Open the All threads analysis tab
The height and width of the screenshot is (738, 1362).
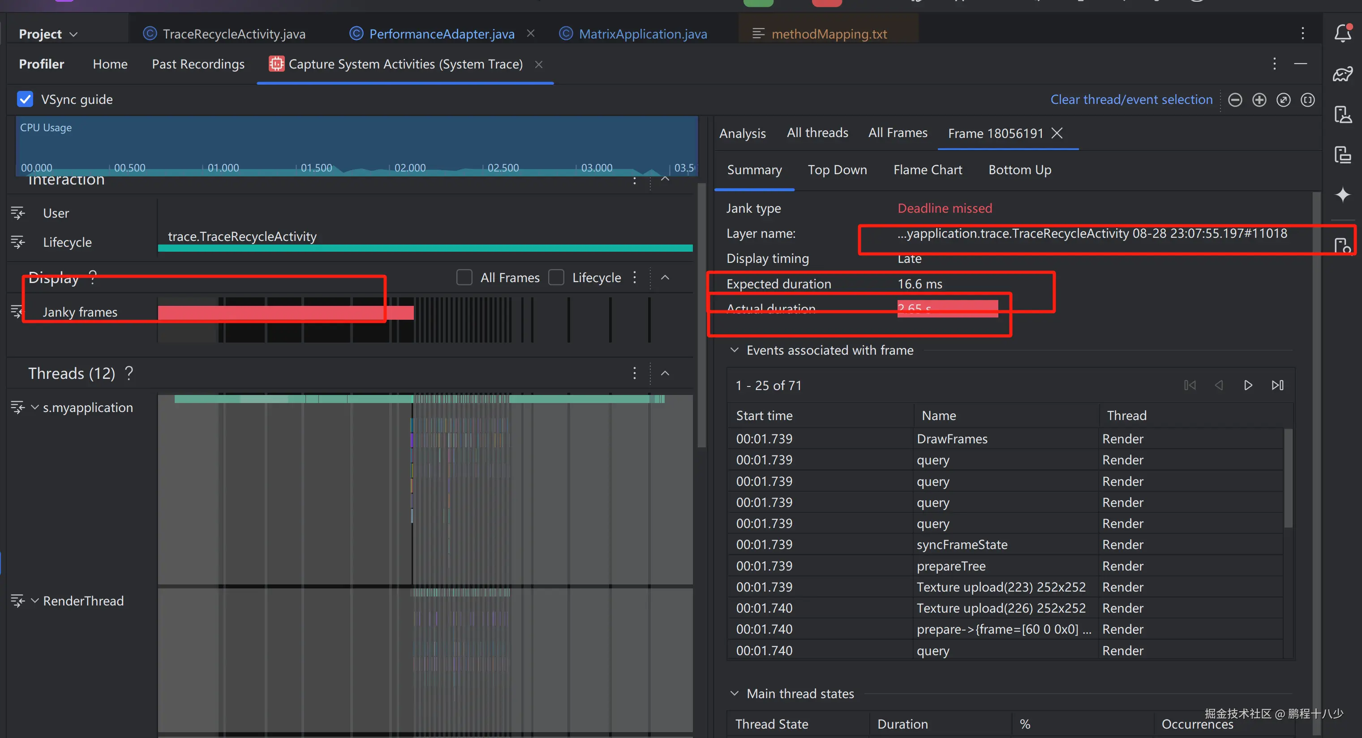tap(817, 133)
